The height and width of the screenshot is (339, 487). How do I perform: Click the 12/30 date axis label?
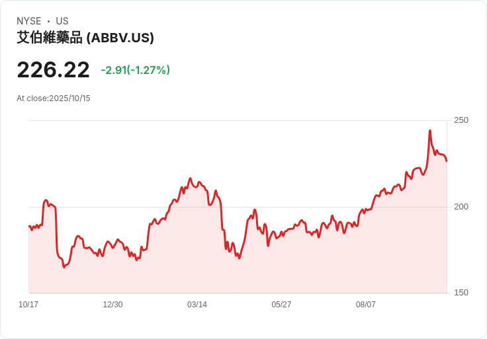[112, 304]
